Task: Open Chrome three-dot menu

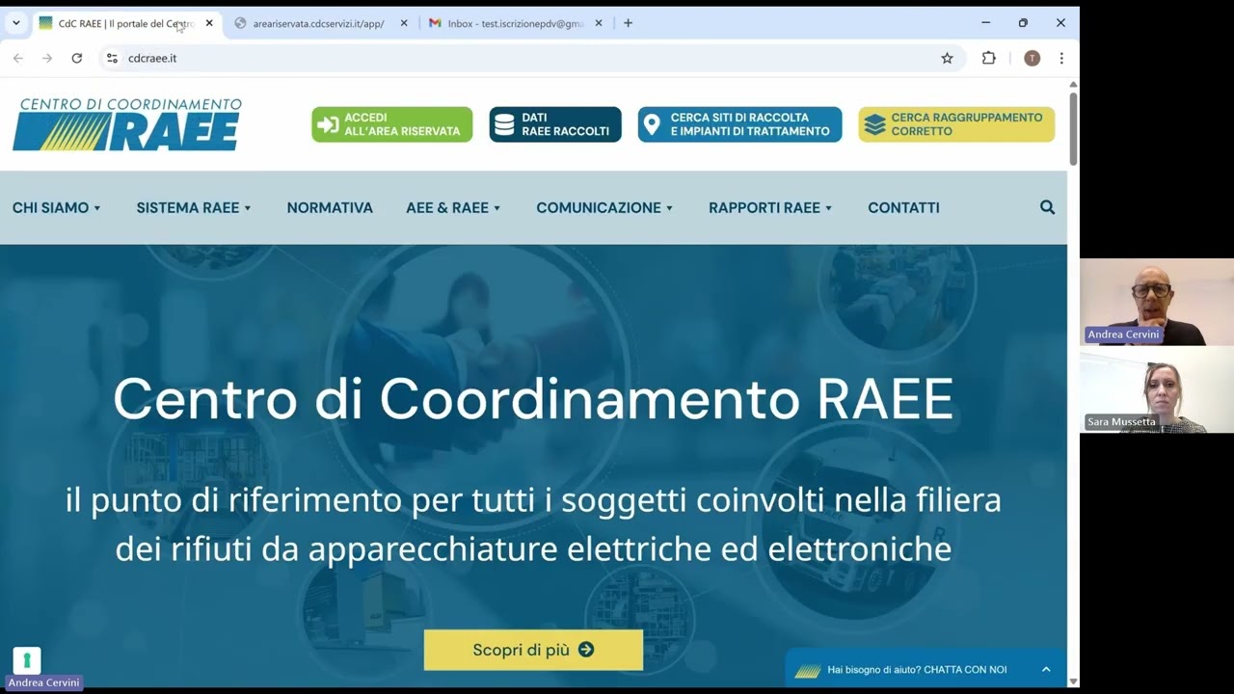Action: point(1061,58)
